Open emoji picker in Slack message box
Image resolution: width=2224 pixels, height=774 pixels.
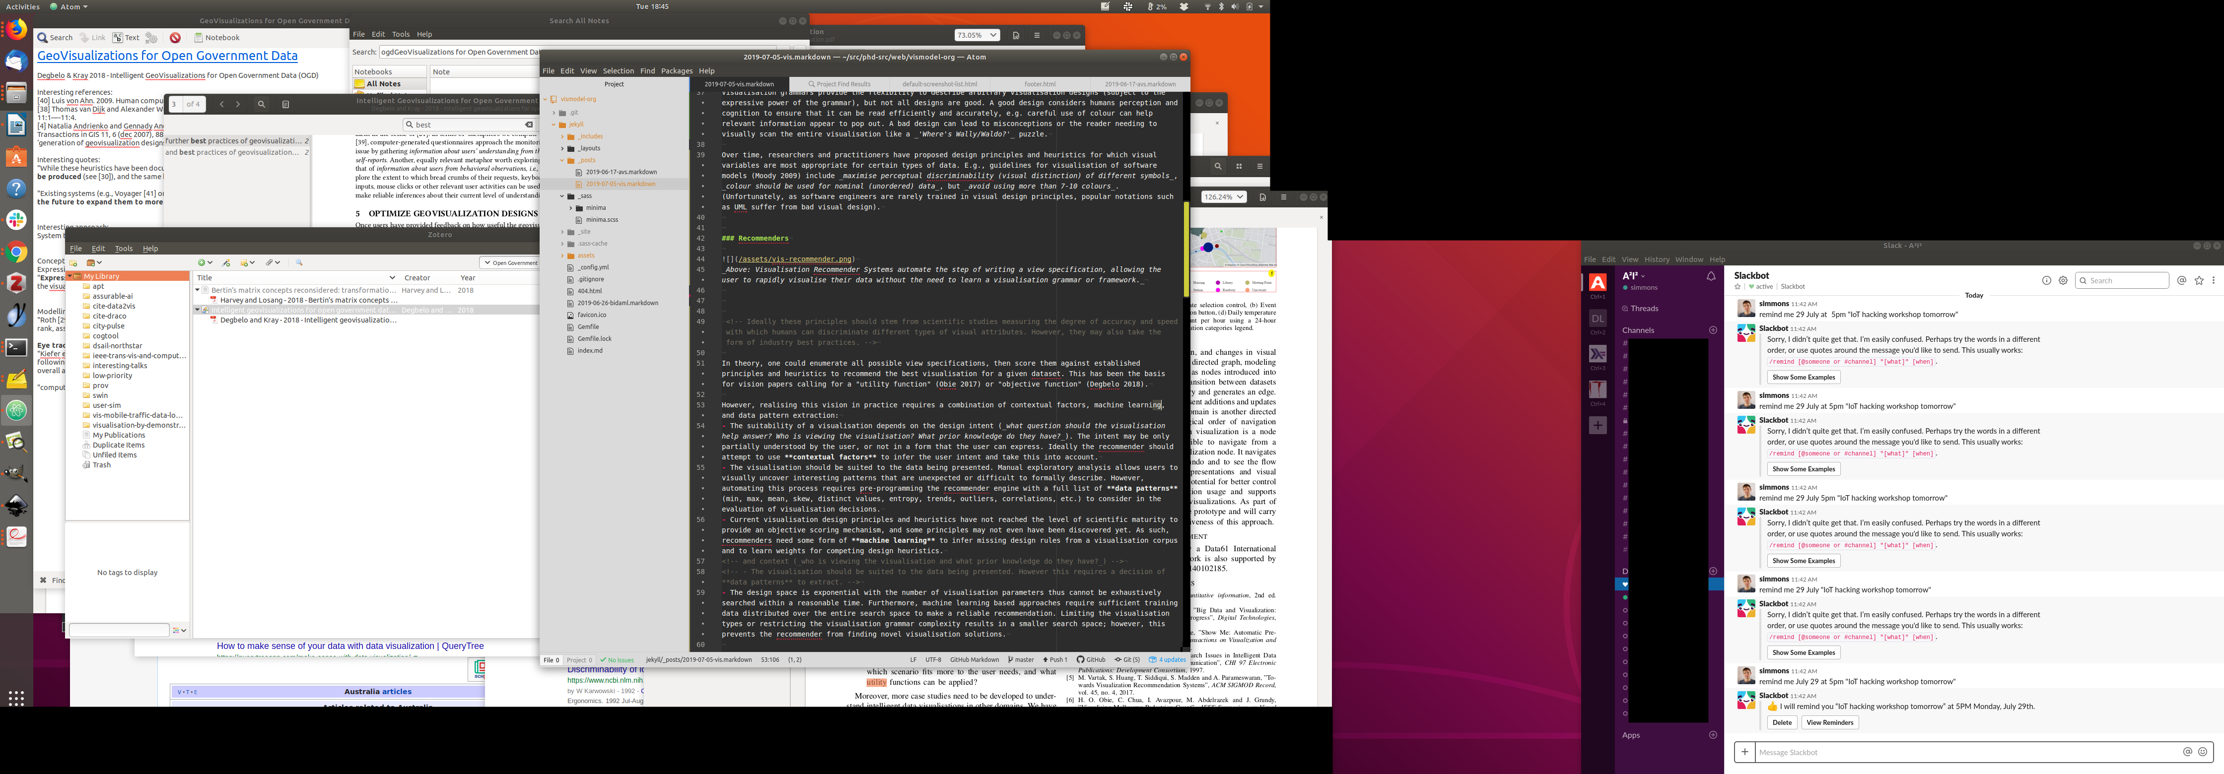pos(2203,752)
